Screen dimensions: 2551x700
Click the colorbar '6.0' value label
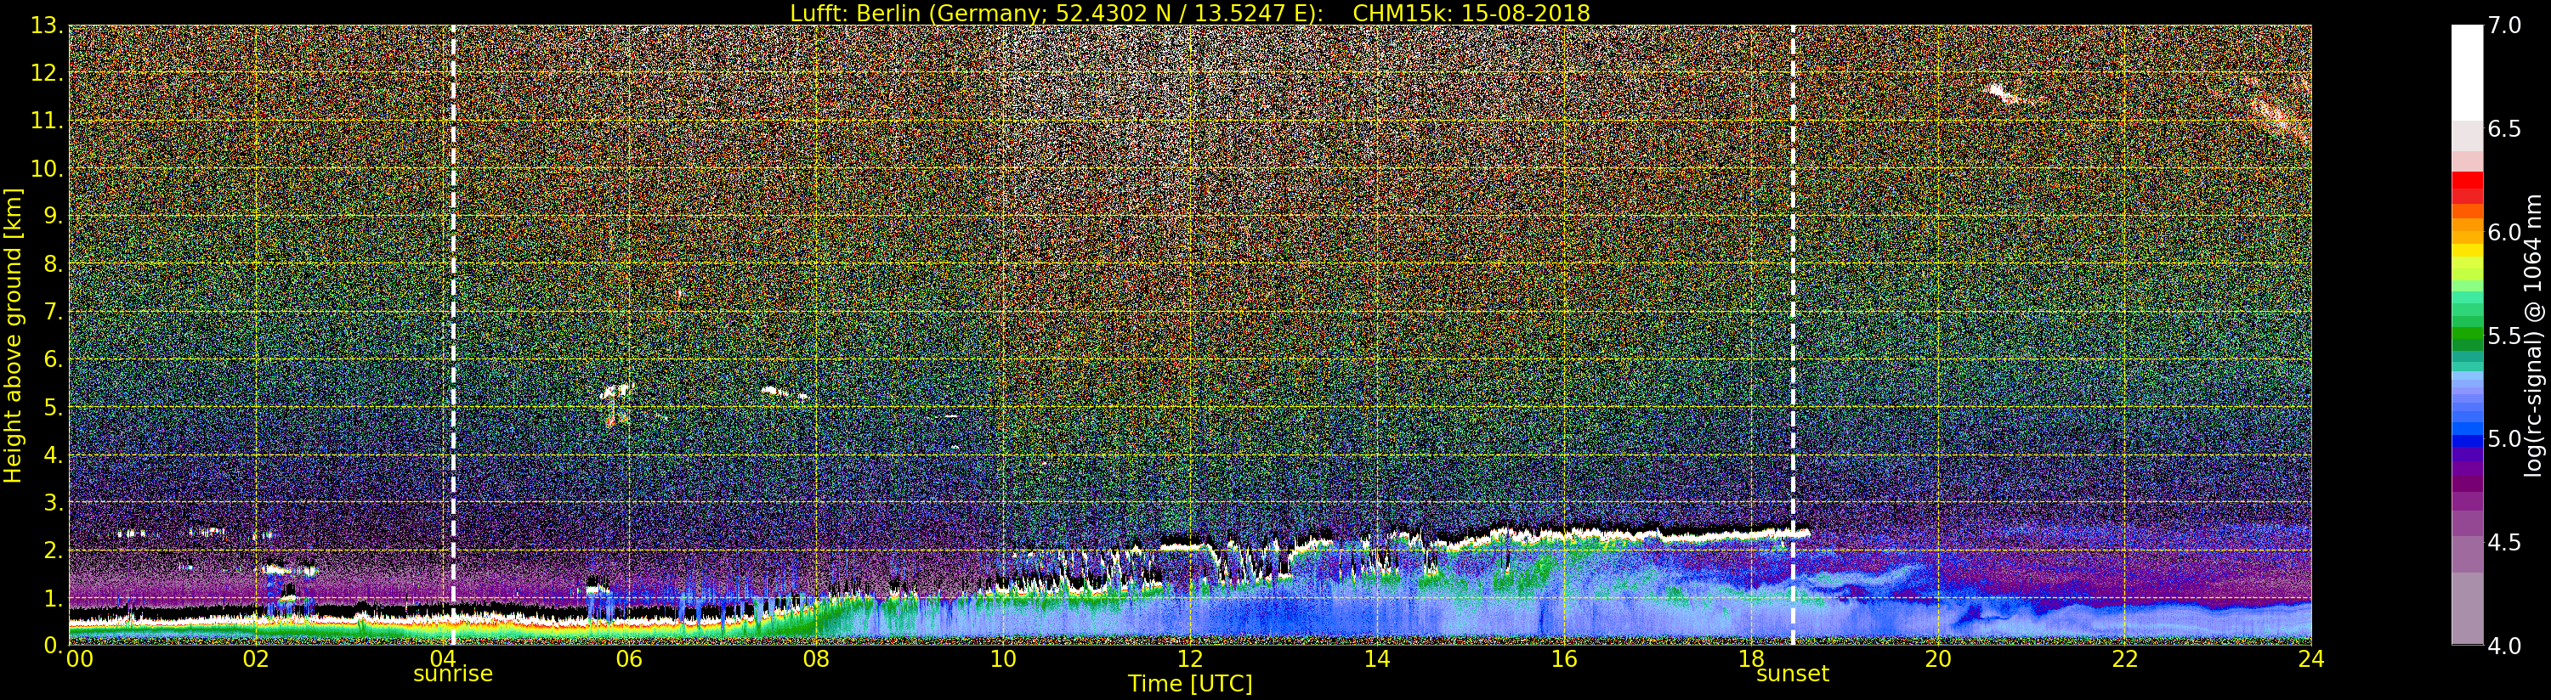pos(2504,232)
